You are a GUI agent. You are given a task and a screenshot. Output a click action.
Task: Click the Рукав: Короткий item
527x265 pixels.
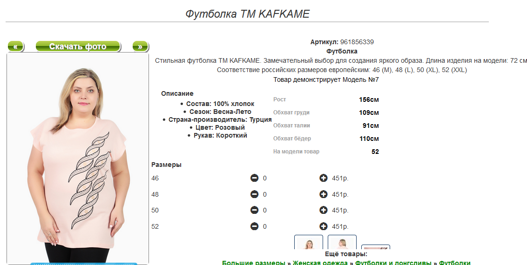(x=220, y=135)
